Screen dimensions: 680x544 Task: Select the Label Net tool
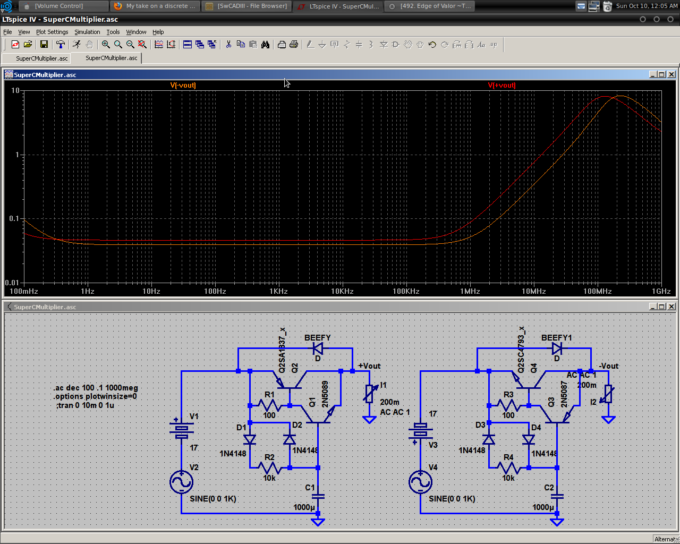click(335, 45)
